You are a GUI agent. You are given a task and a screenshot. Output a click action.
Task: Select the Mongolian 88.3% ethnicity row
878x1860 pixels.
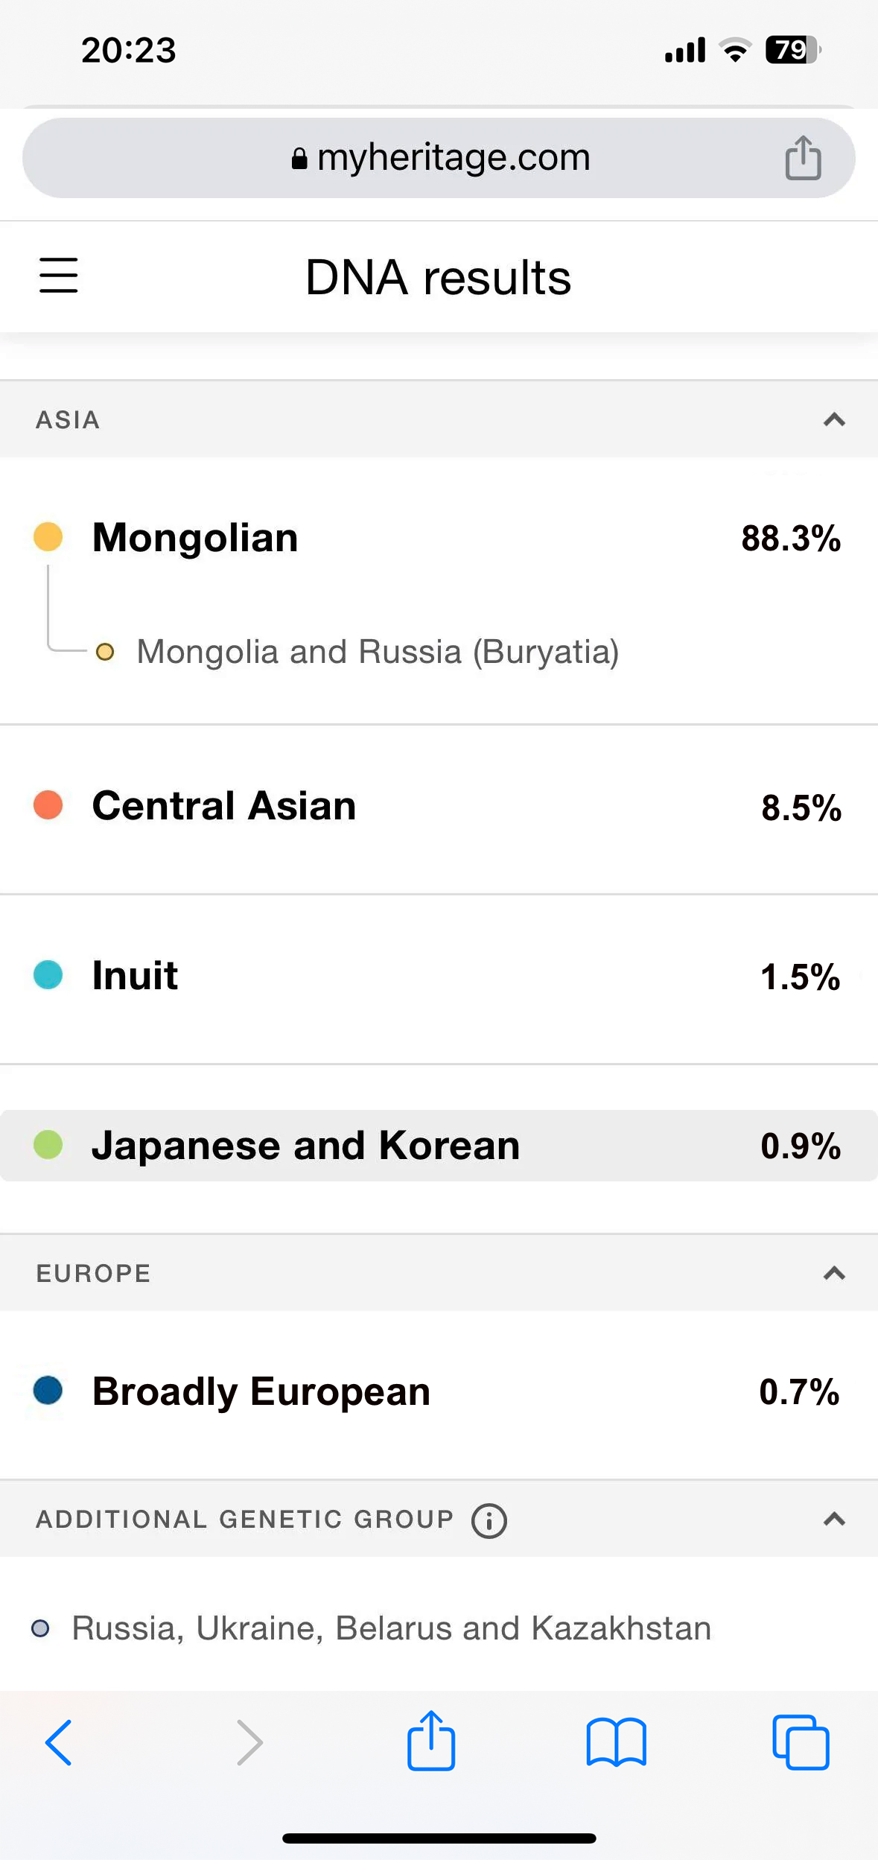[x=439, y=538]
